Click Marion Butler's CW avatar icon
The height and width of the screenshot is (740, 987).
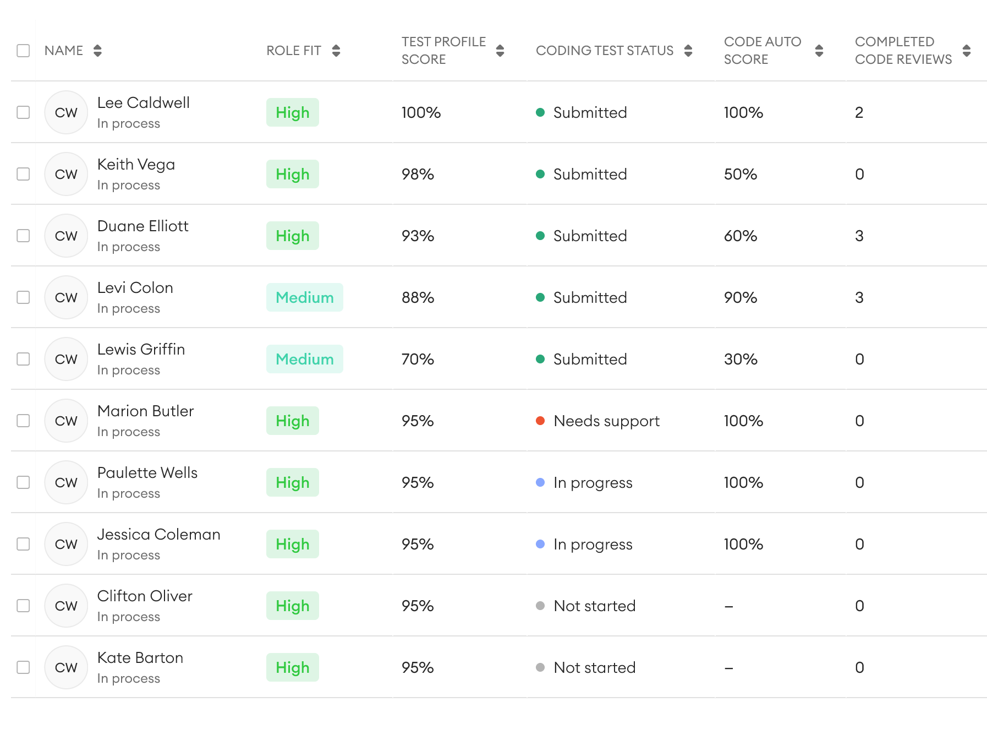66,421
